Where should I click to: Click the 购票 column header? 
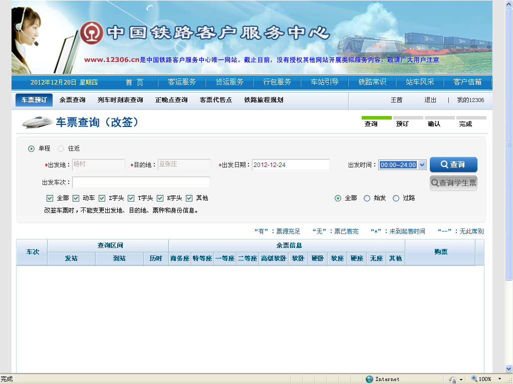click(440, 252)
